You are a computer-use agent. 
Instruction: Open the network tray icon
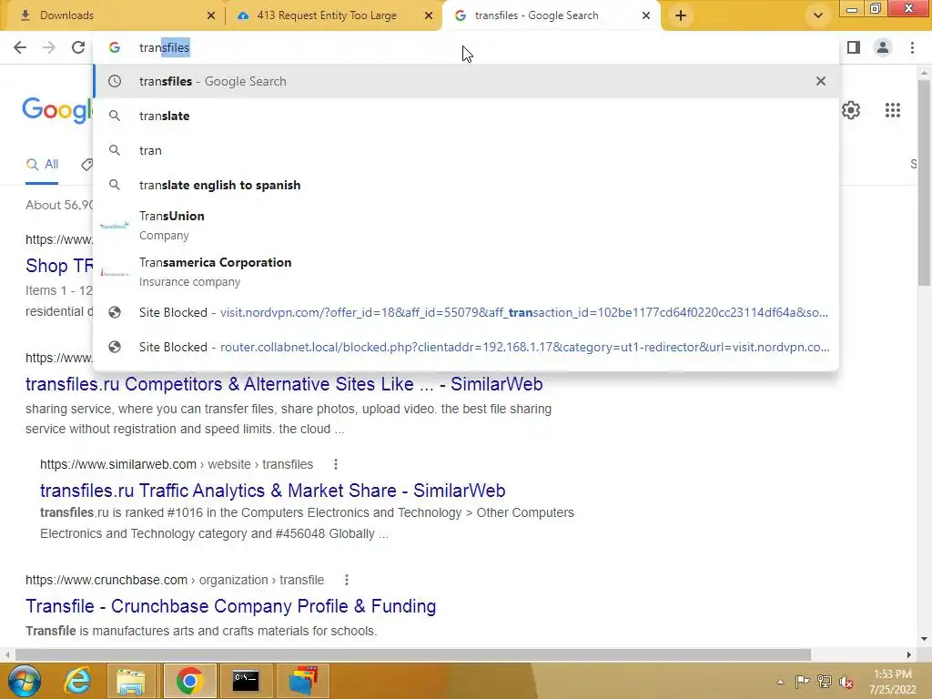(824, 683)
